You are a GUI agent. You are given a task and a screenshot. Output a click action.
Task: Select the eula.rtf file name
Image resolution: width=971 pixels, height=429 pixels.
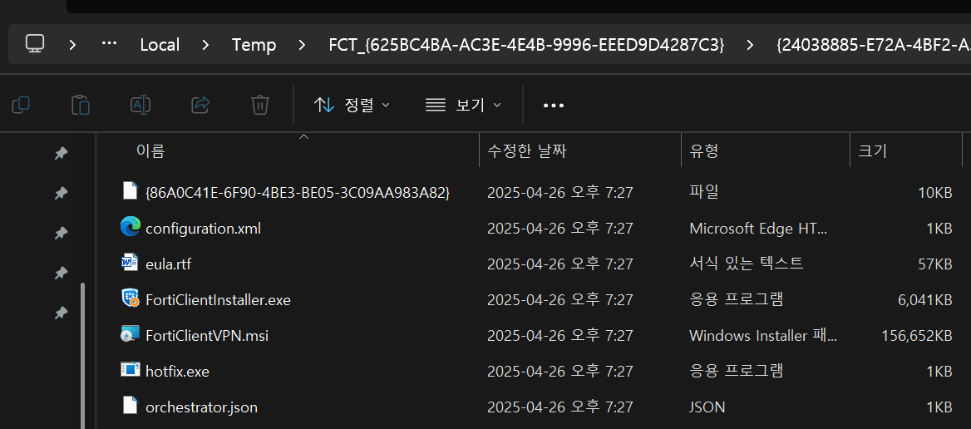point(169,264)
